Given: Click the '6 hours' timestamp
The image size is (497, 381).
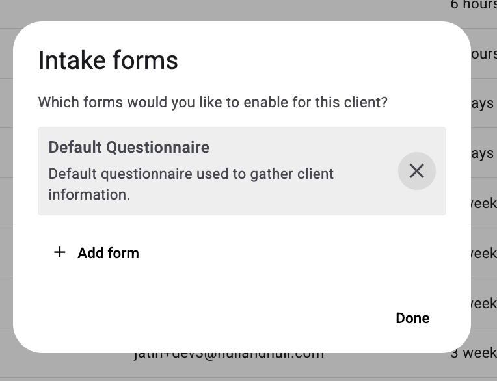Looking at the screenshot, I should point(473,5).
